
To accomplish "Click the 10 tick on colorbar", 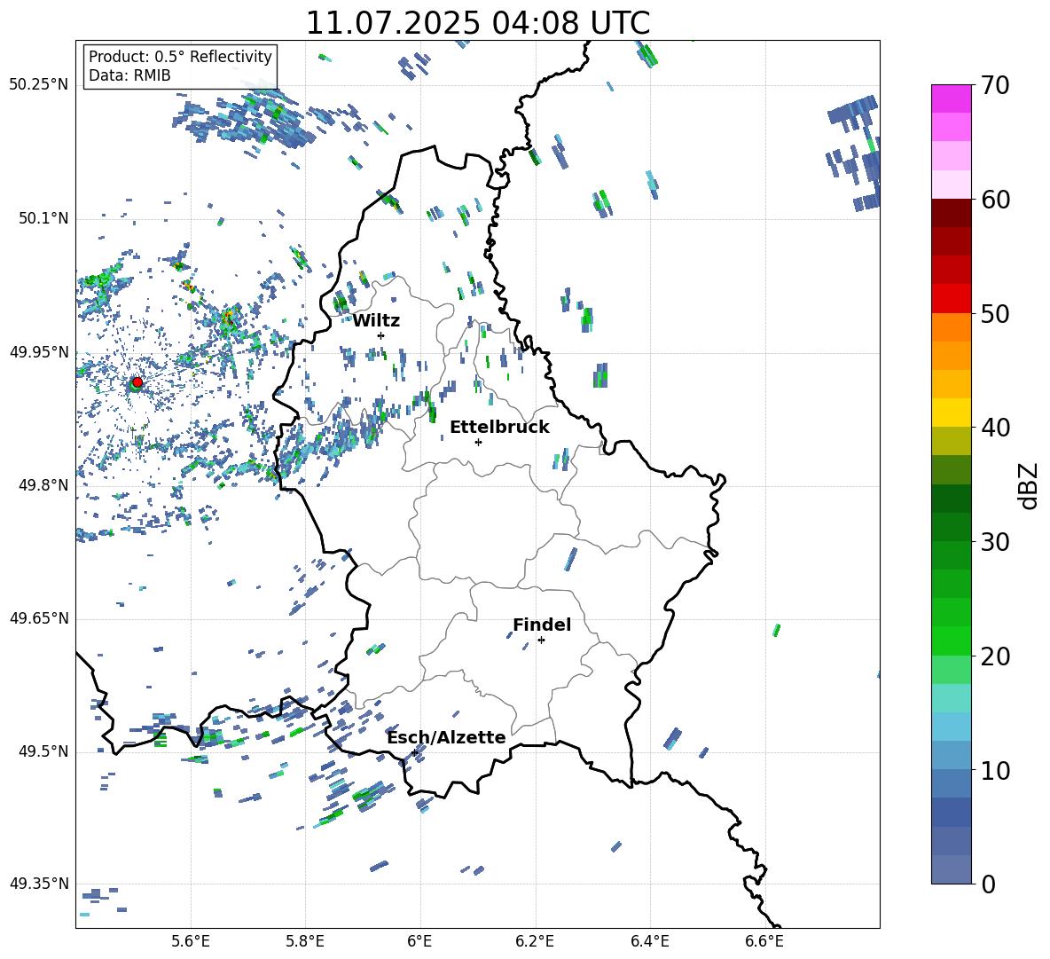I will click(995, 771).
